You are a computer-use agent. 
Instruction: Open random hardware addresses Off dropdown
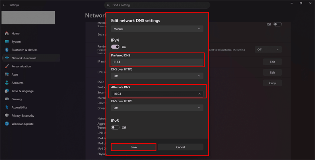(269, 49)
